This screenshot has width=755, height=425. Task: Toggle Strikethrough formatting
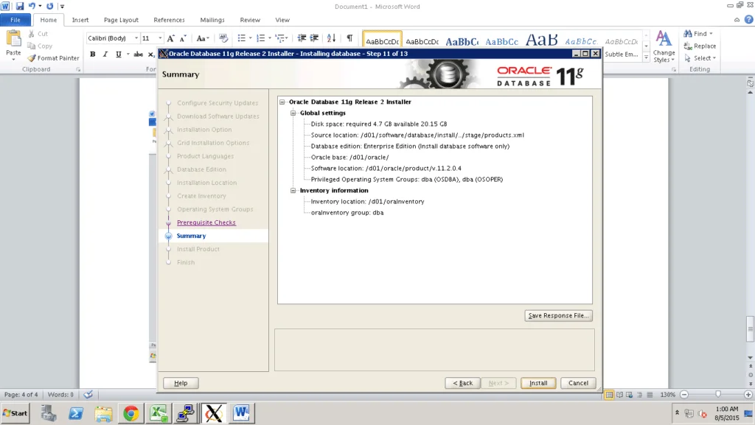138,55
